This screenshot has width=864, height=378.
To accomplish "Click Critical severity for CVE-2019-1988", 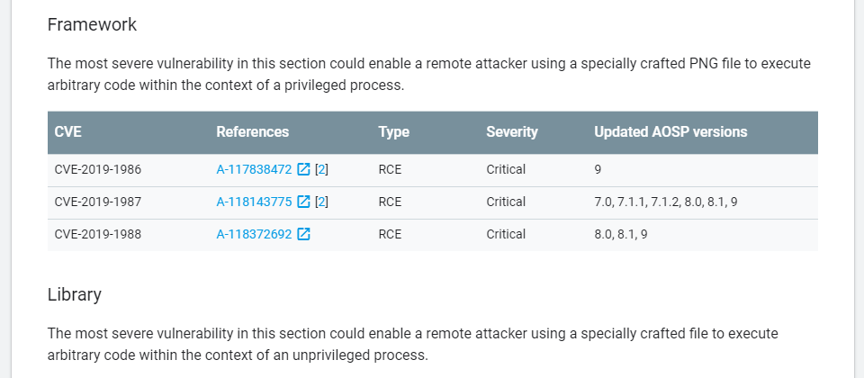I will click(x=506, y=235).
